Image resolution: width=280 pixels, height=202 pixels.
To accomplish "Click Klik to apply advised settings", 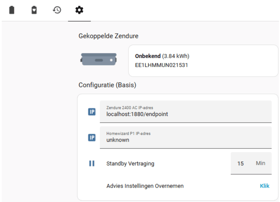I will pyautogui.click(x=265, y=186).
